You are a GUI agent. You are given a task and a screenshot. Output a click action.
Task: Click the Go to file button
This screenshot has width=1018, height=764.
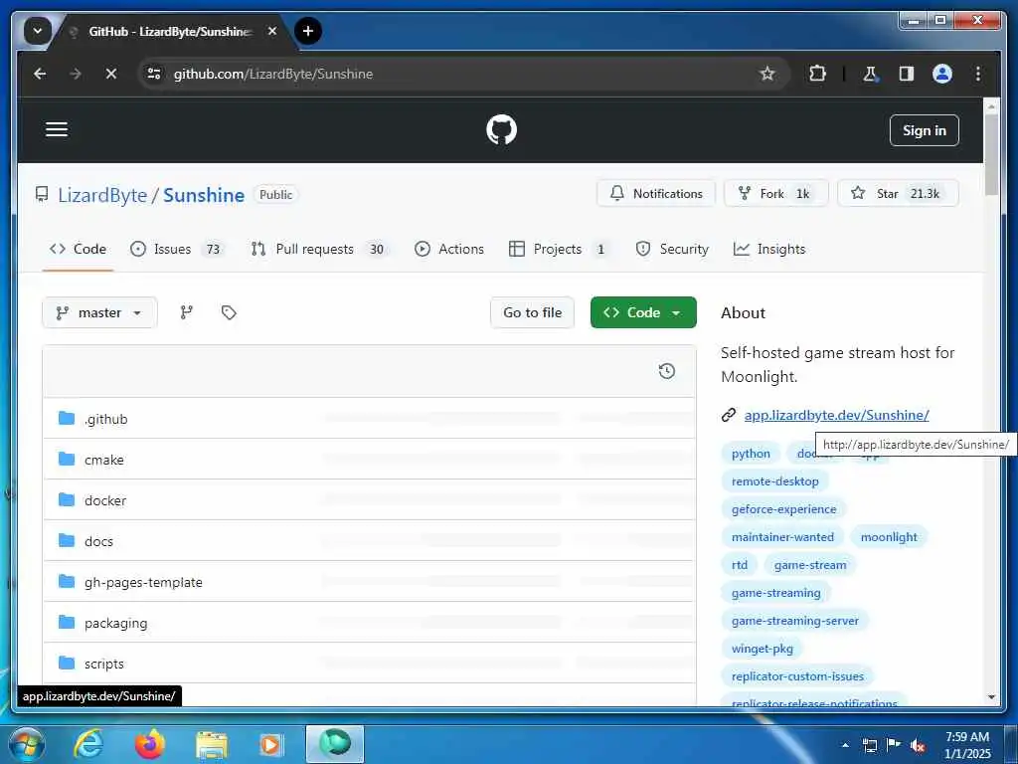533,312
